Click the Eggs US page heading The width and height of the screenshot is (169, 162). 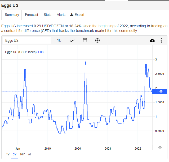[10, 6]
